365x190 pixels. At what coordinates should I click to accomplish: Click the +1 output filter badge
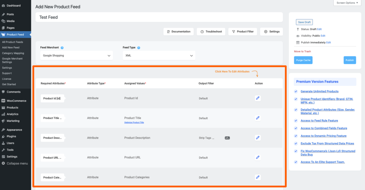[227, 138]
